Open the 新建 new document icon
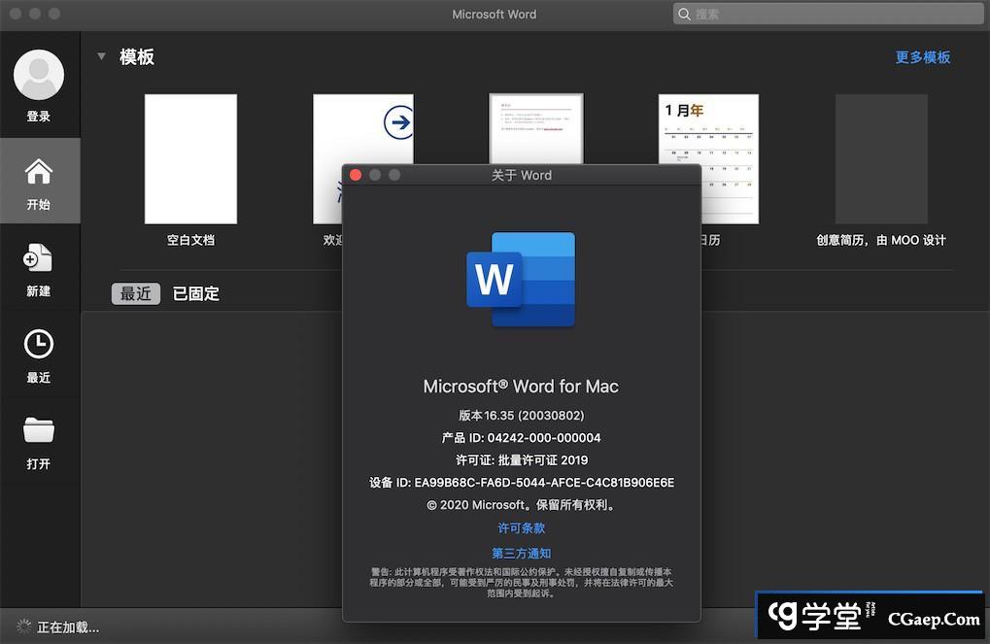 point(39,258)
